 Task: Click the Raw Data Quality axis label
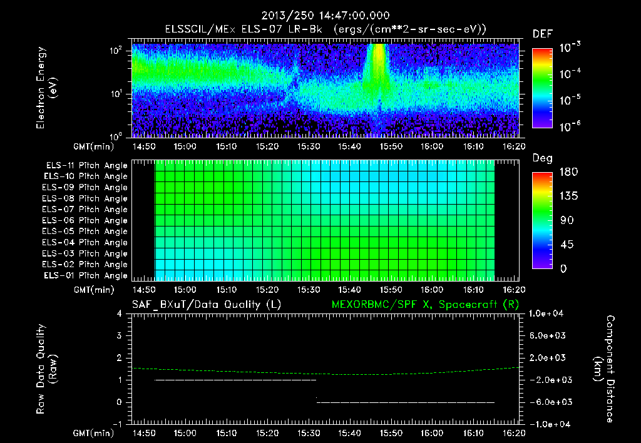point(46,369)
